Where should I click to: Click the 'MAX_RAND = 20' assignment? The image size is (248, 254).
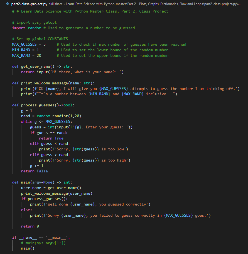26,56
